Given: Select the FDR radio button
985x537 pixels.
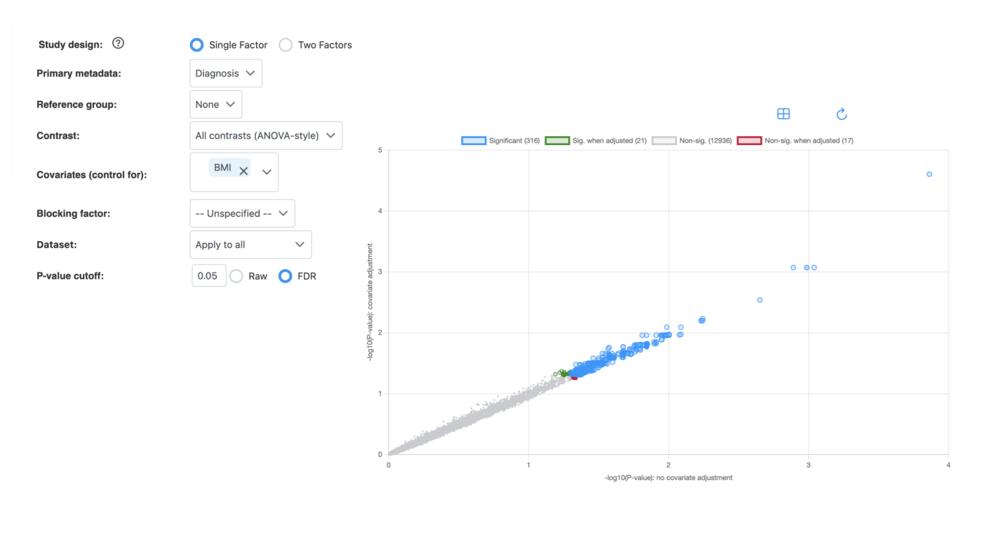Looking at the screenshot, I should click(285, 276).
